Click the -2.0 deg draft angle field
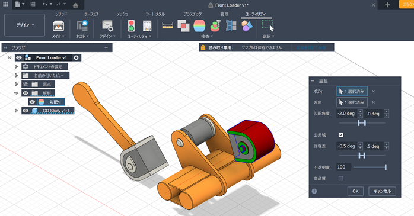Image resolution: width=414 pixels, height=216 pixels. 346,114
